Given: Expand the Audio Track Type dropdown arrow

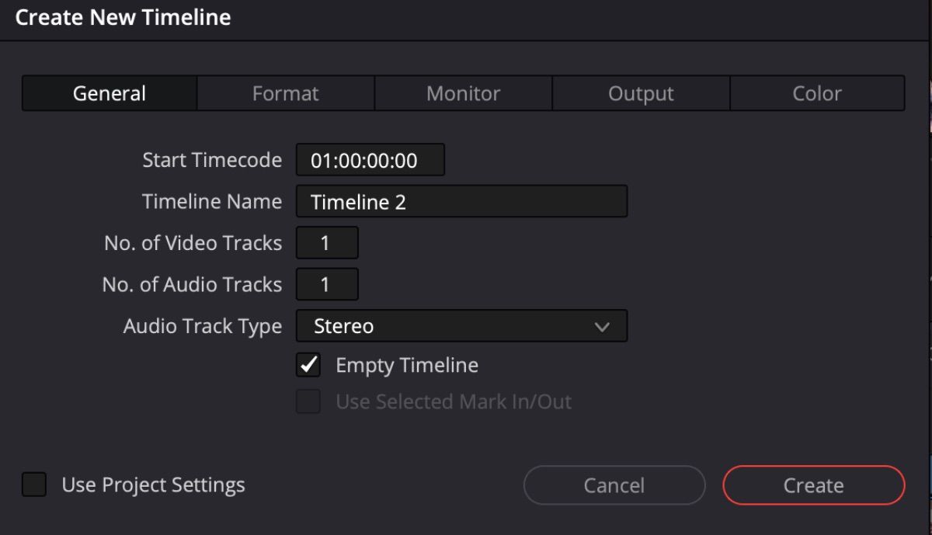Looking at the screenshot, I should click(x=602, y=327).
